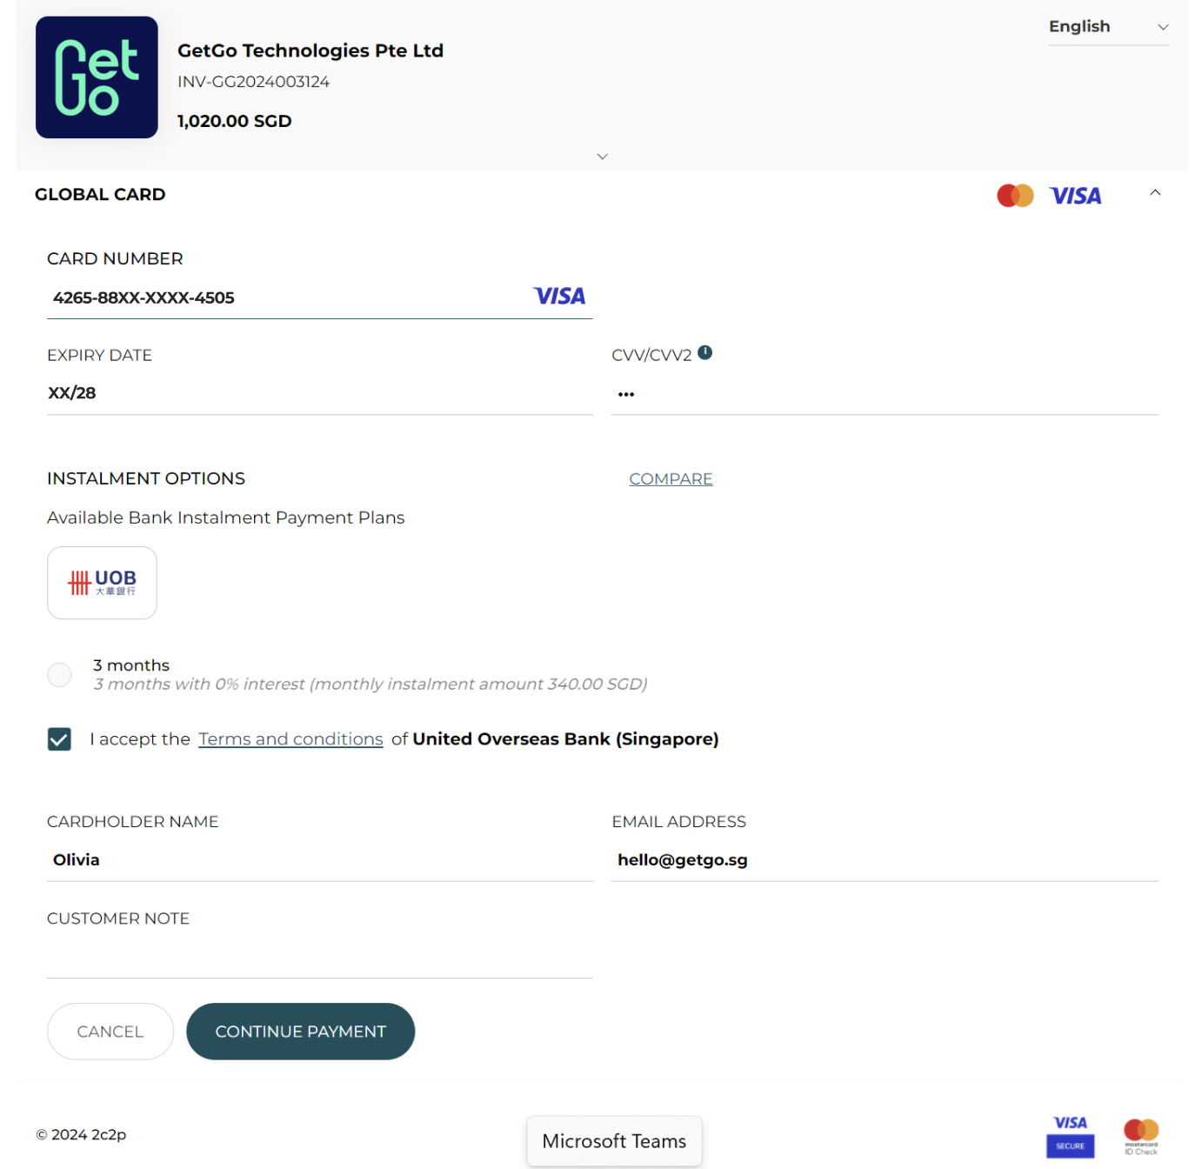The height and width of the screenshot is (1169, 1202).
Task: Focus the Email Address input field
Action: pos(884,860)
